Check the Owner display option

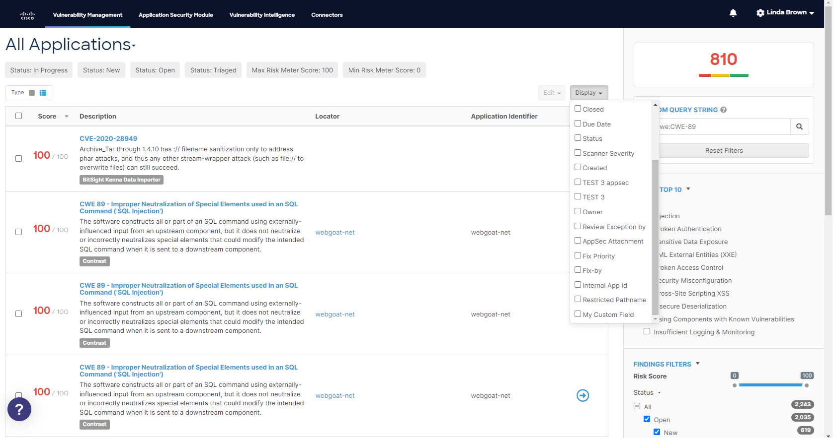tap(578, 211)
